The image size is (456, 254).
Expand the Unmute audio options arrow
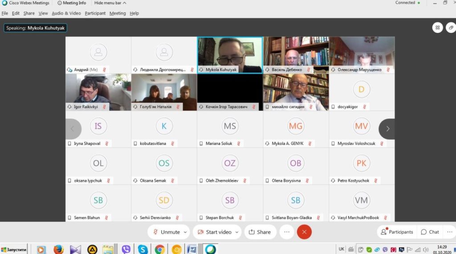pyautogui.click(x=185, y=232)
